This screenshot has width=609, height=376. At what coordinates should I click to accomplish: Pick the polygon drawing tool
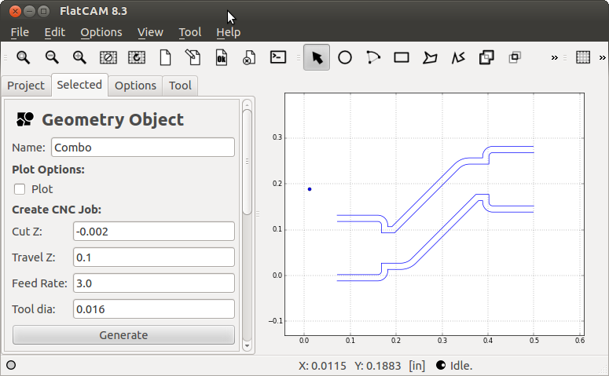[430, 57]
